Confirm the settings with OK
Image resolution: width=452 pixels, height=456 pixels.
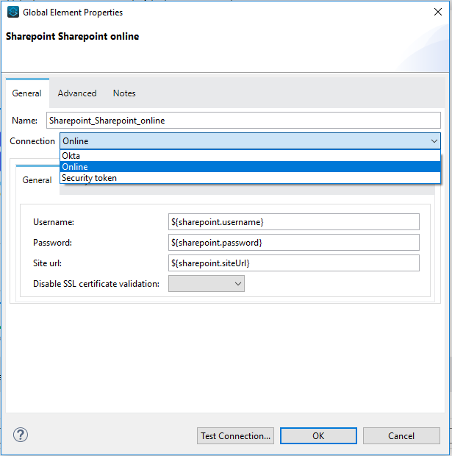[318, 436]
